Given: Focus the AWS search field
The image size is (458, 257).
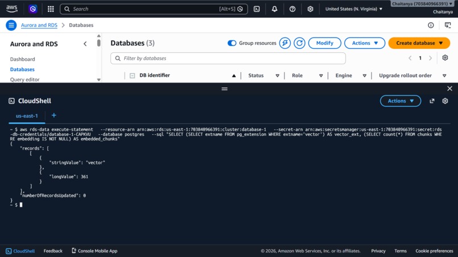Looking at the screenshot, I should tap(154, 9).
